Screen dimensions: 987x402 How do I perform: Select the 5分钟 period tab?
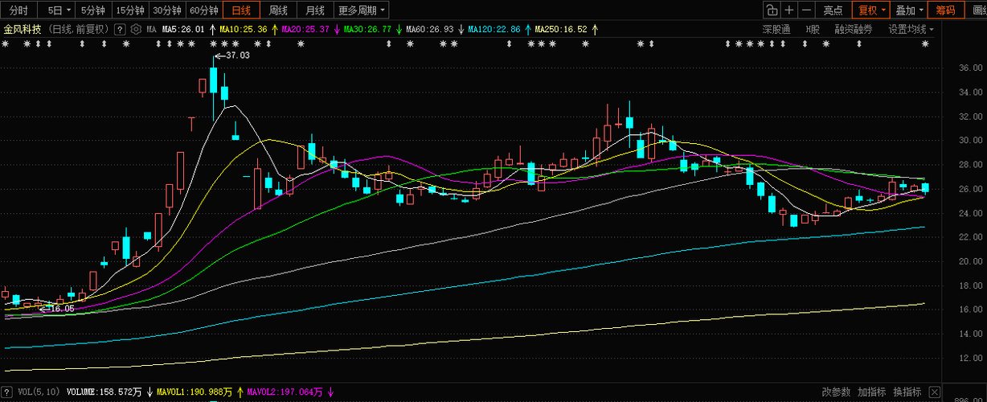pos(93,10)
